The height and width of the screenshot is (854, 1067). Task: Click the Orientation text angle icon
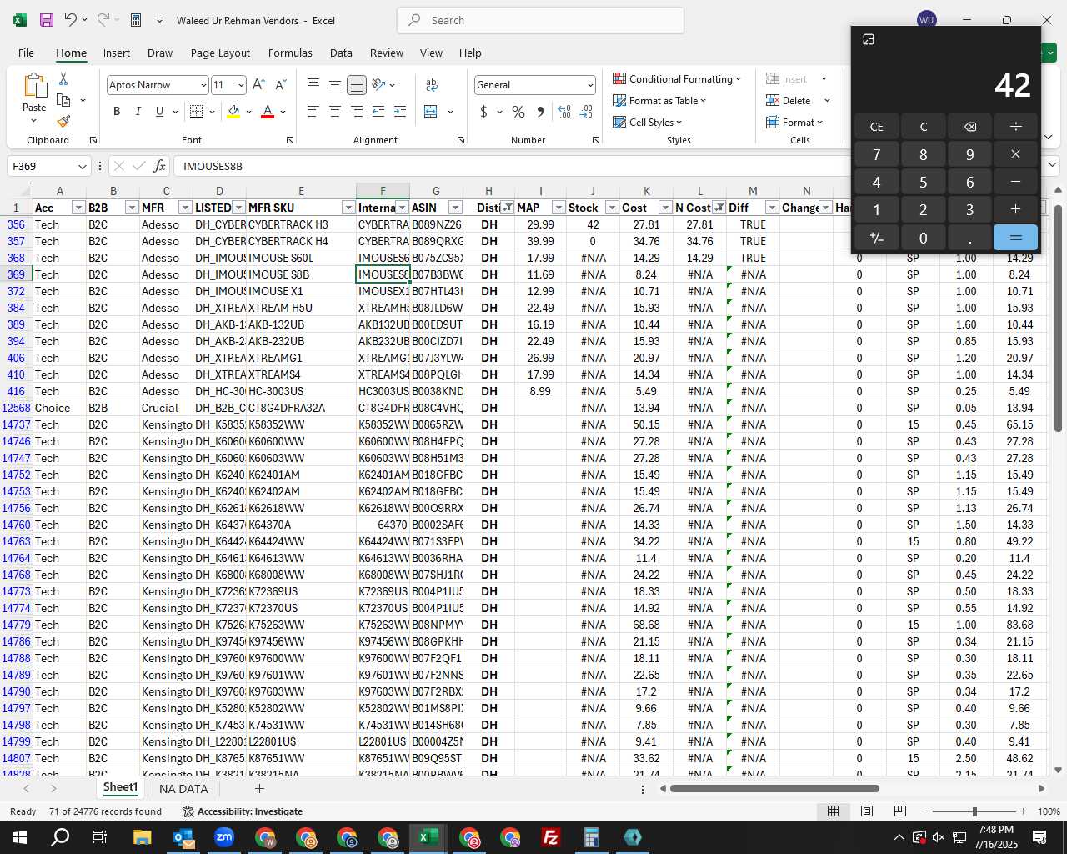(x=378, y=85)
